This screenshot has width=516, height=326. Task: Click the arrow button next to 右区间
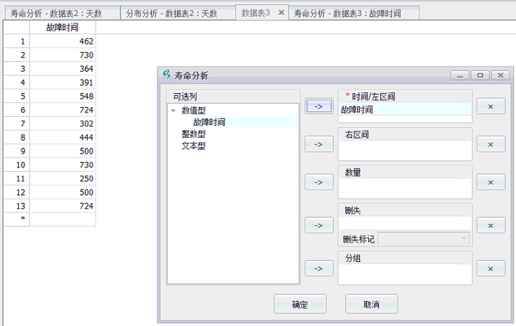318,144
